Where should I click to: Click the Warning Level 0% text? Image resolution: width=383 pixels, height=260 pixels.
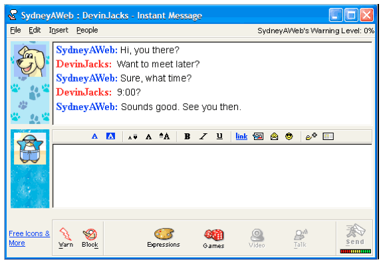[316, 31]
